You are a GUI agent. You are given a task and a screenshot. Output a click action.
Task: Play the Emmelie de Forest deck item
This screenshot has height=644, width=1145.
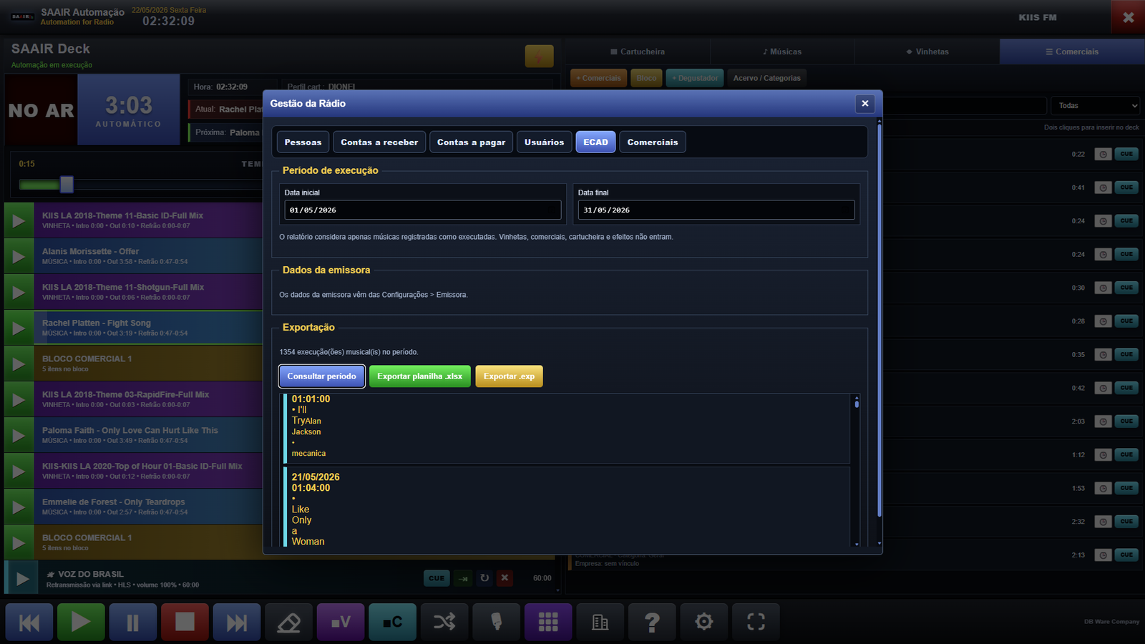click(x=19, y=507)
